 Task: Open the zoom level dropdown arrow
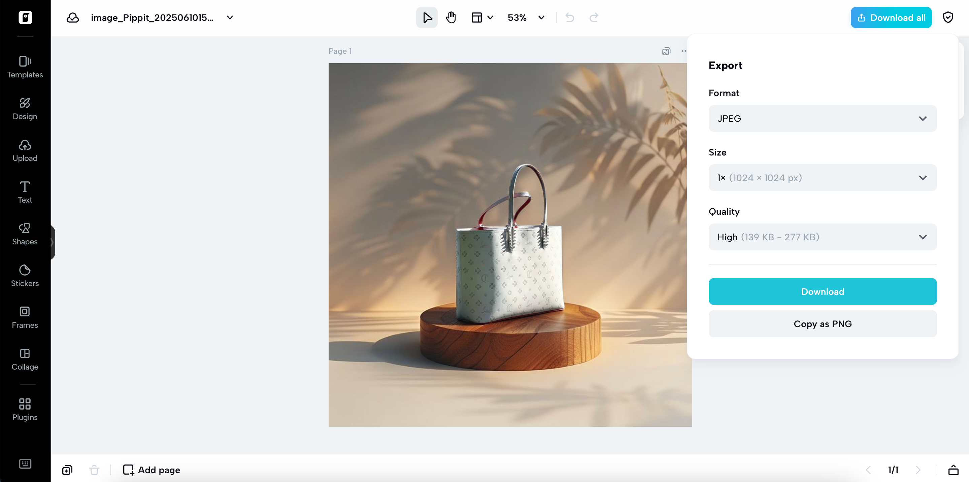[x=541, y=18]
